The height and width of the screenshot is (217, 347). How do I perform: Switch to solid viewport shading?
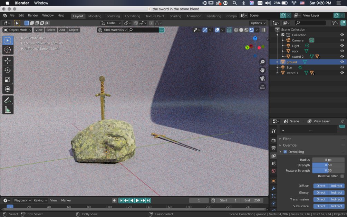pos(241,30)
